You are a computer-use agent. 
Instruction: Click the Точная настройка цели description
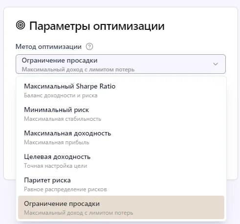(56, 166)
